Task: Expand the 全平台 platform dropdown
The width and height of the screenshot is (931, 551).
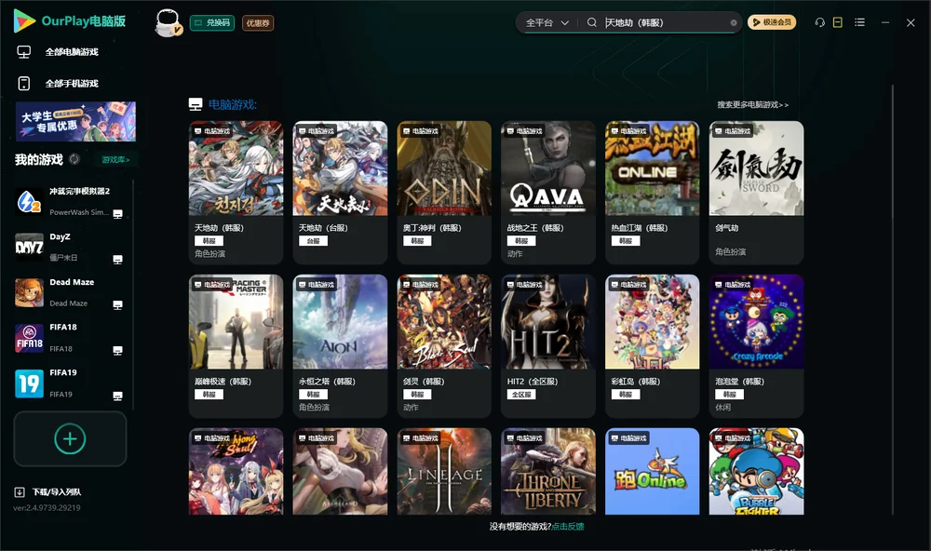Action: pos(546,22)
